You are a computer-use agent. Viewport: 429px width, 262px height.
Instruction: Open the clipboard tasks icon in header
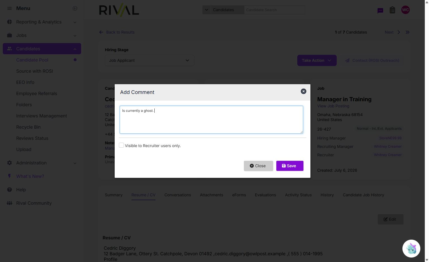(392, 10)
